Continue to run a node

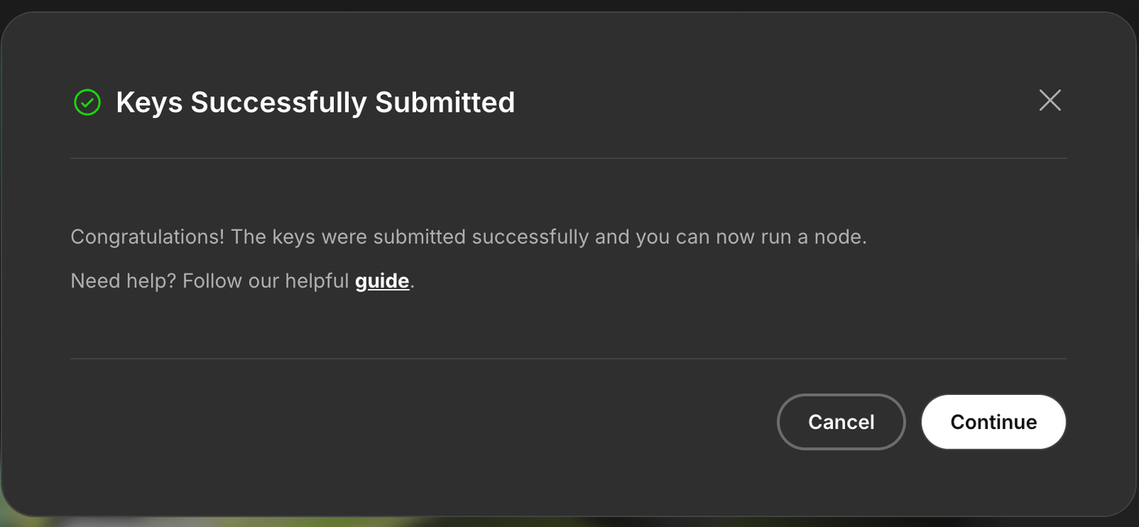(x=993, y=422)
